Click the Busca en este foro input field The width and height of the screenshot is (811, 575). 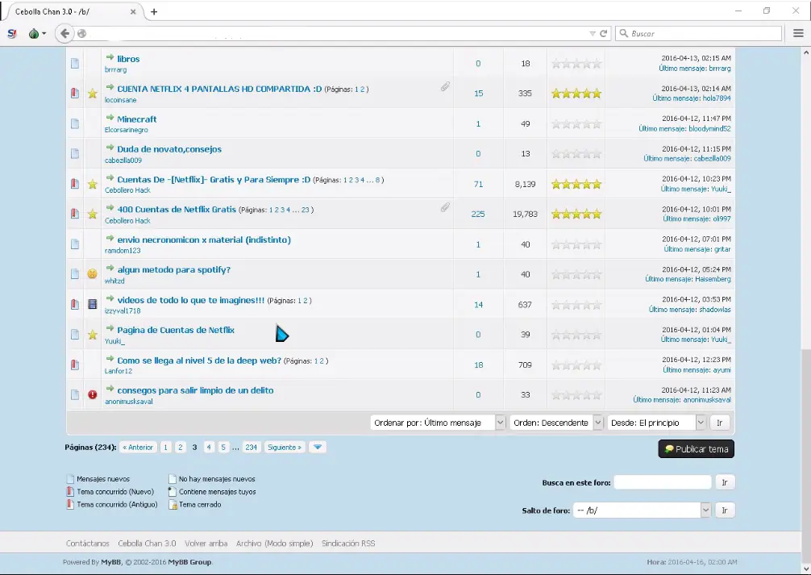(x=663, y=482)
